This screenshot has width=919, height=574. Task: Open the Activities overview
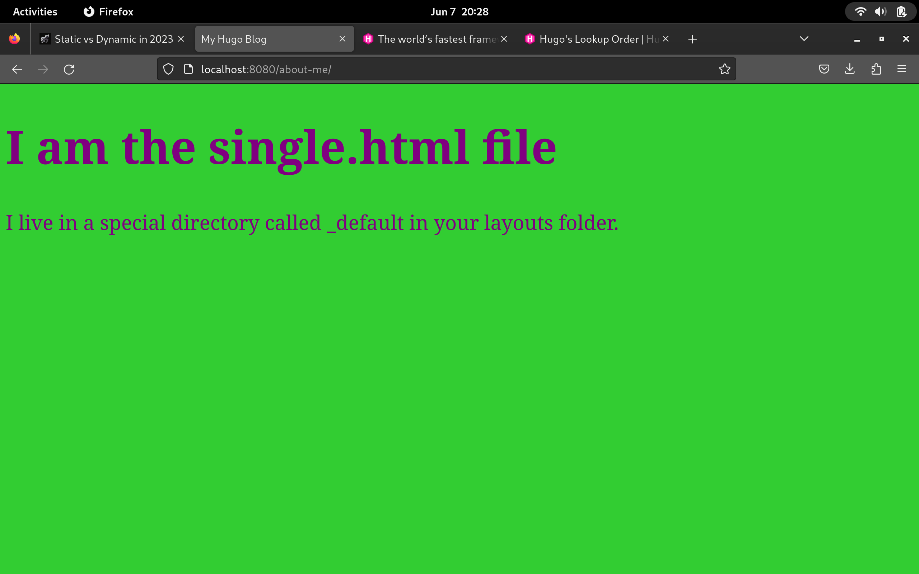point(34,11)
